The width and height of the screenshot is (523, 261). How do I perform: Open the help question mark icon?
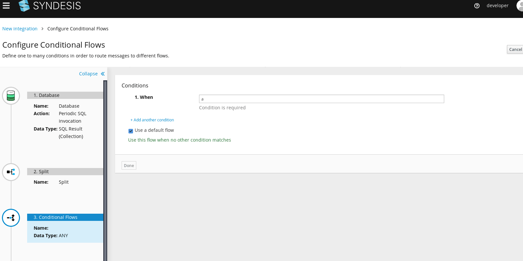click(x=477, y=6)
